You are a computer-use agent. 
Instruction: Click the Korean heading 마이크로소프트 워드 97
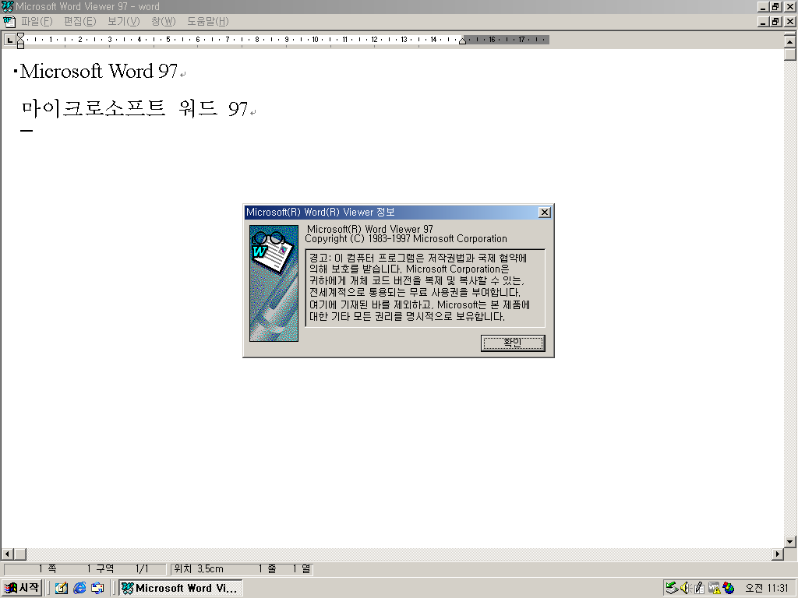coord(134,108)
